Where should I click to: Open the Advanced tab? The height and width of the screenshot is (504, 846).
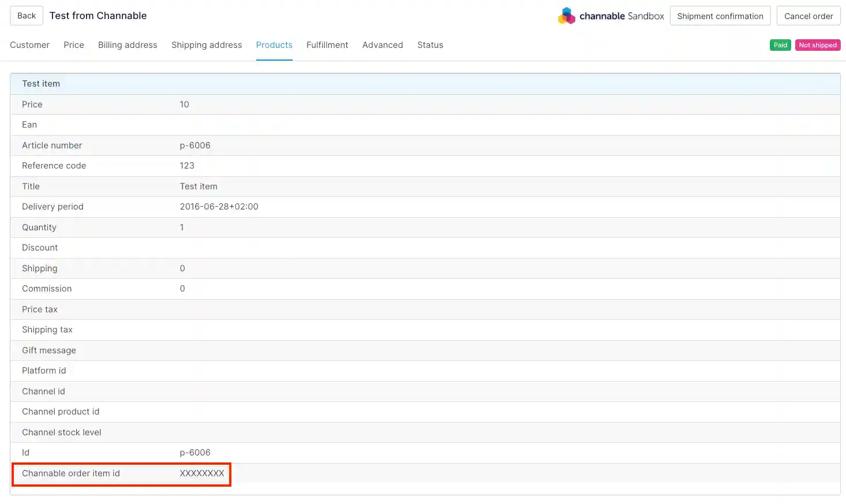pos(383,45)
